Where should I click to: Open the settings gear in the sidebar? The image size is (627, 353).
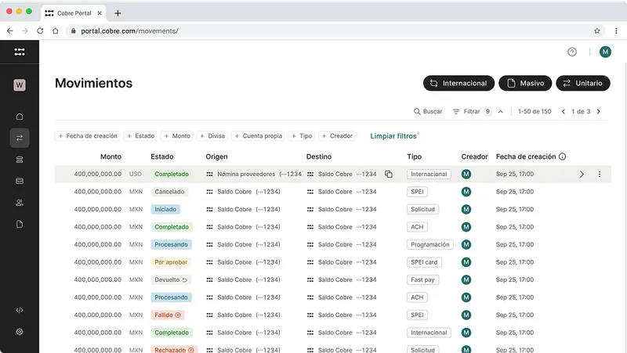(19, 332)
